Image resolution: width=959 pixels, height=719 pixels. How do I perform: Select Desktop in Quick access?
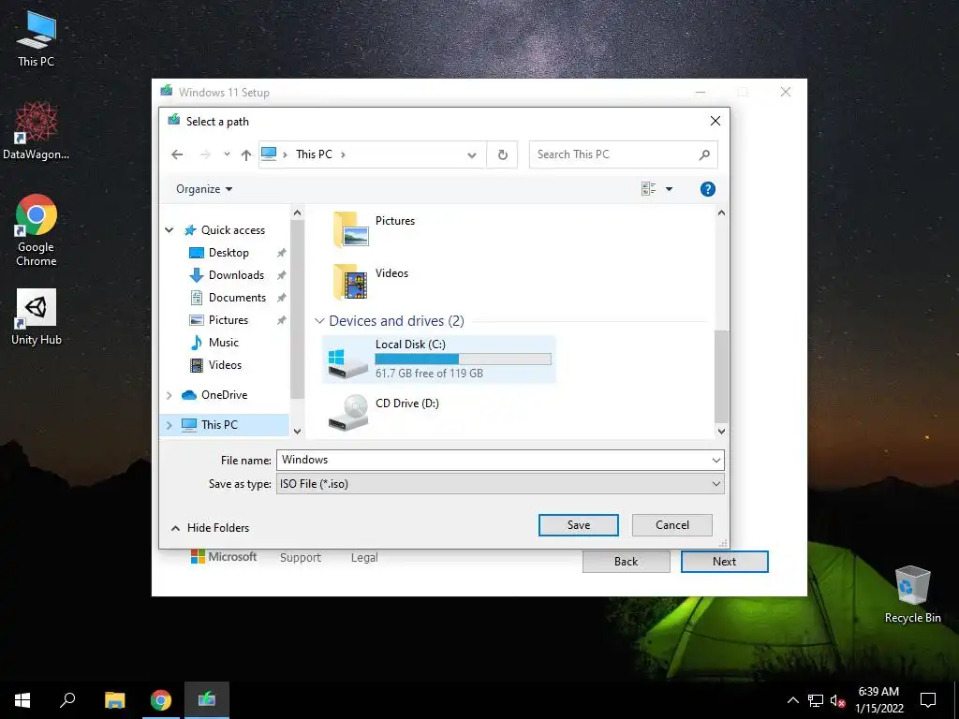[x=229, y=253]
